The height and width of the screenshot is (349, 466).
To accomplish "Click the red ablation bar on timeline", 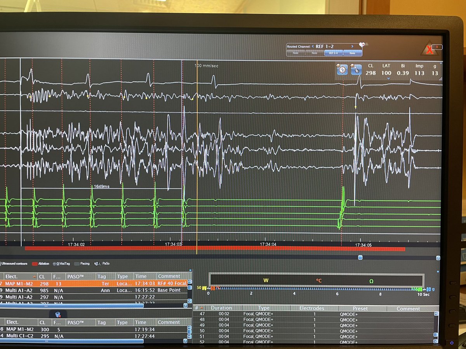I will click(x=215, y=249).
